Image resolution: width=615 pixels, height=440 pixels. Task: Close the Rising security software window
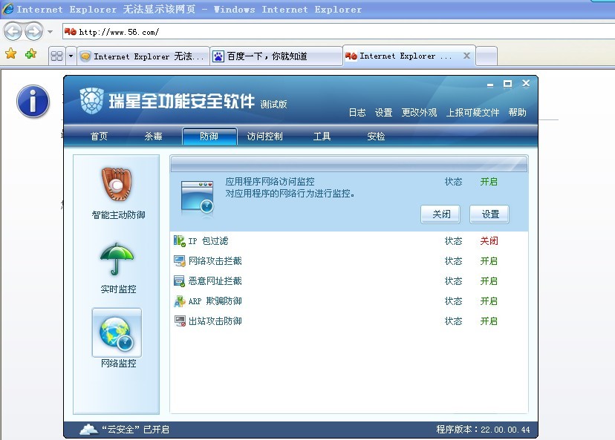526,83
